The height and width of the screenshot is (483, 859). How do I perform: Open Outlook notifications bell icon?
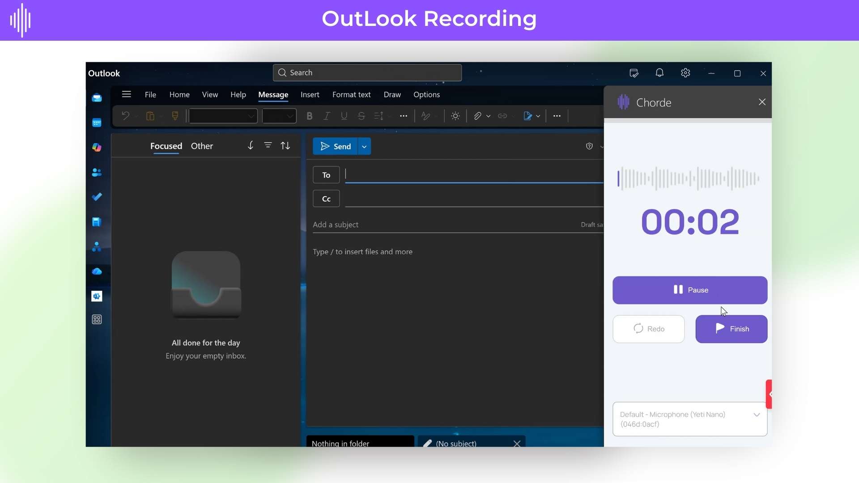pyautogui.click(x=659, y=73)
